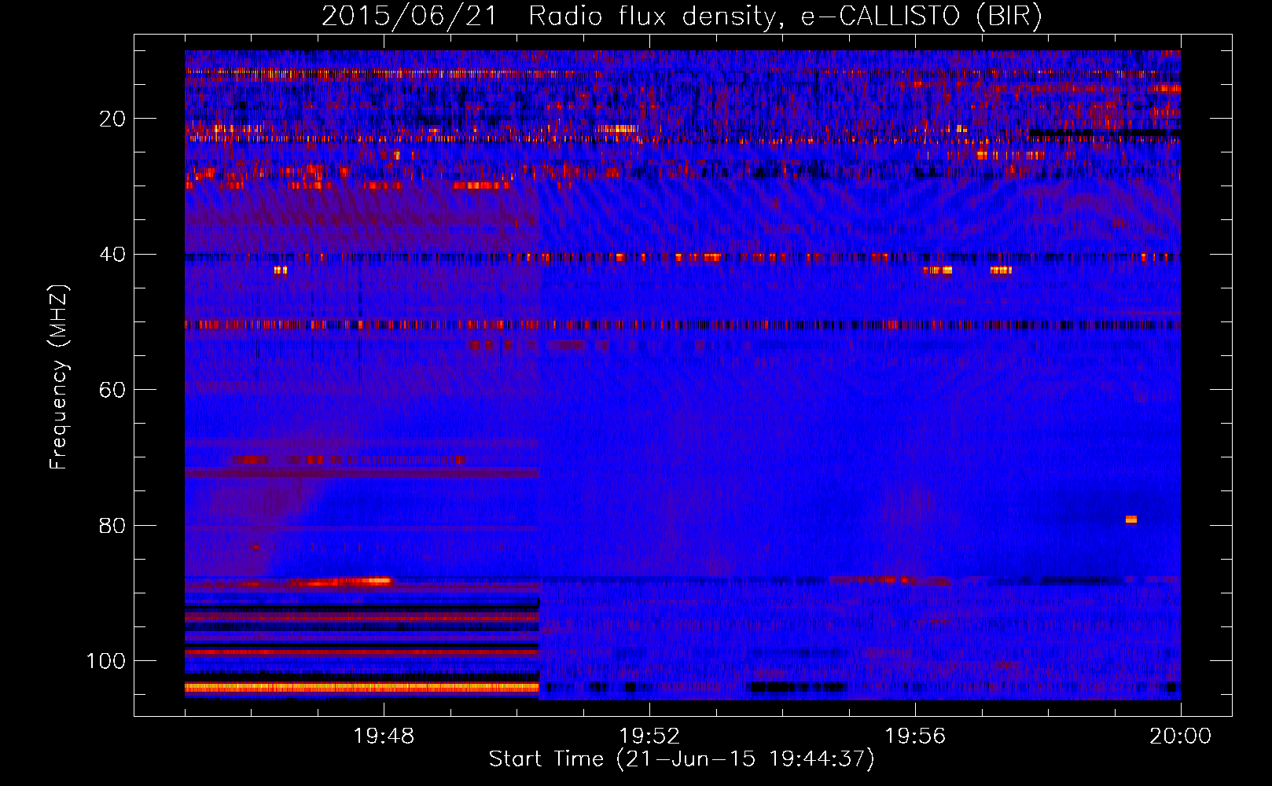This screenshot has height=786, width=1272.
Task: Click the 20 frequency tick label
Action: [112, 119]
